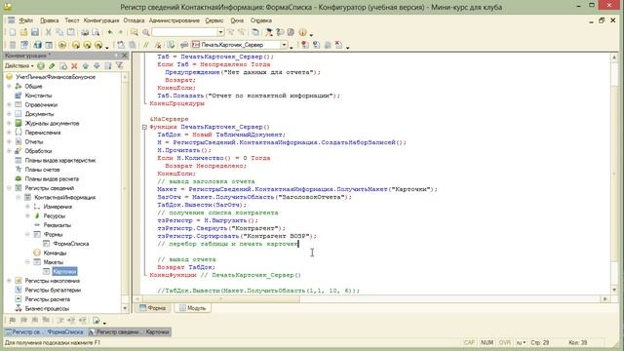Click the Open file toolbar icon
Image resolution: width=624 pixels, height=351 pixels.
point(23,32)
